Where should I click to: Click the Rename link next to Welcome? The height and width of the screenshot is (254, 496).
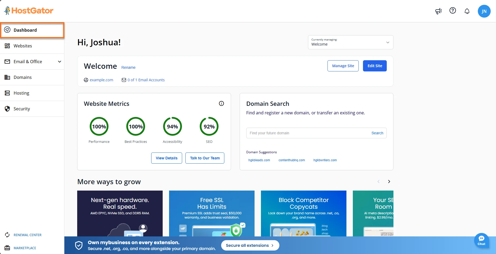[128, 67]
